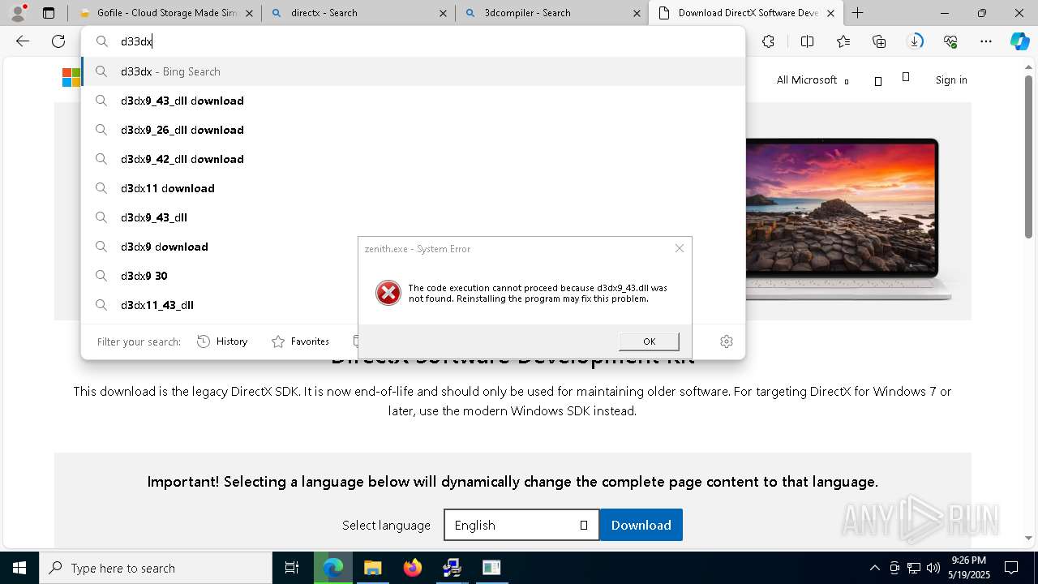This screenshot has width=1038, height=584.
Task: Click OK in zenith.exe System Error dialog
Action: pyautogui.click(x=649, y=341)
